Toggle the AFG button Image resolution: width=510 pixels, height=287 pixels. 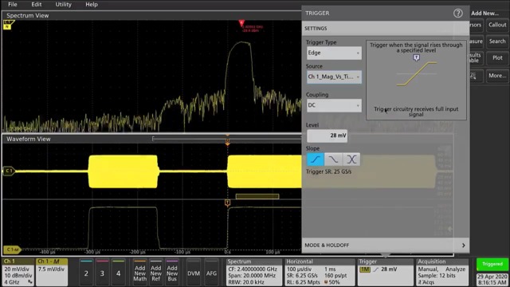pos(211,273)
